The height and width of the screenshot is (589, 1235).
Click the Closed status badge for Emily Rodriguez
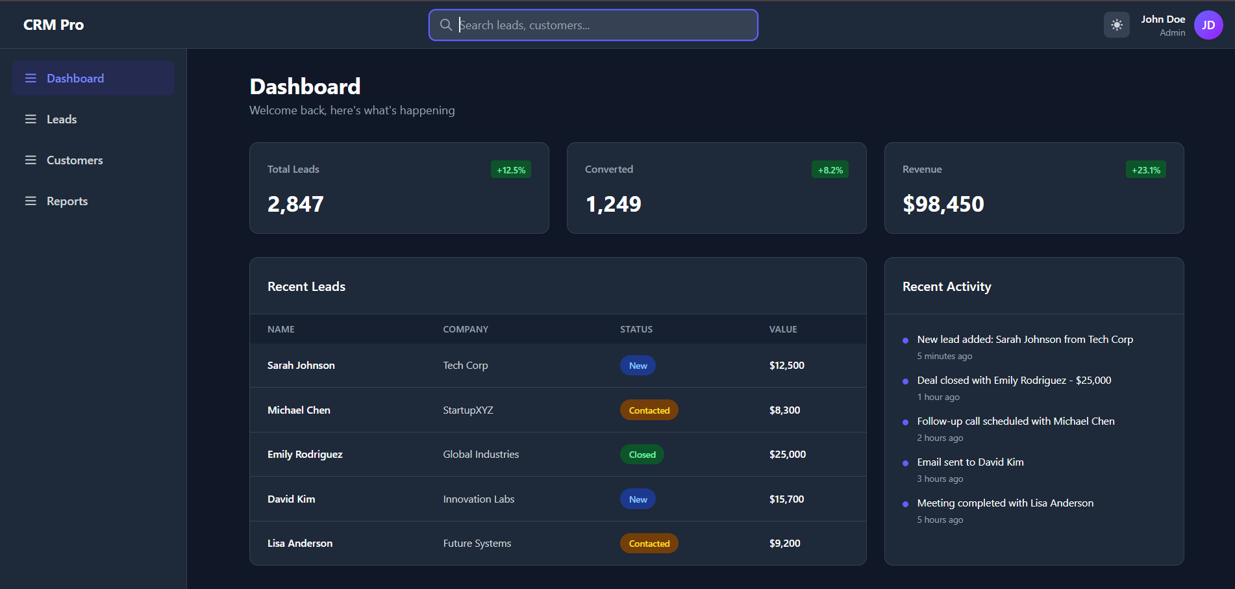point(642,455)
